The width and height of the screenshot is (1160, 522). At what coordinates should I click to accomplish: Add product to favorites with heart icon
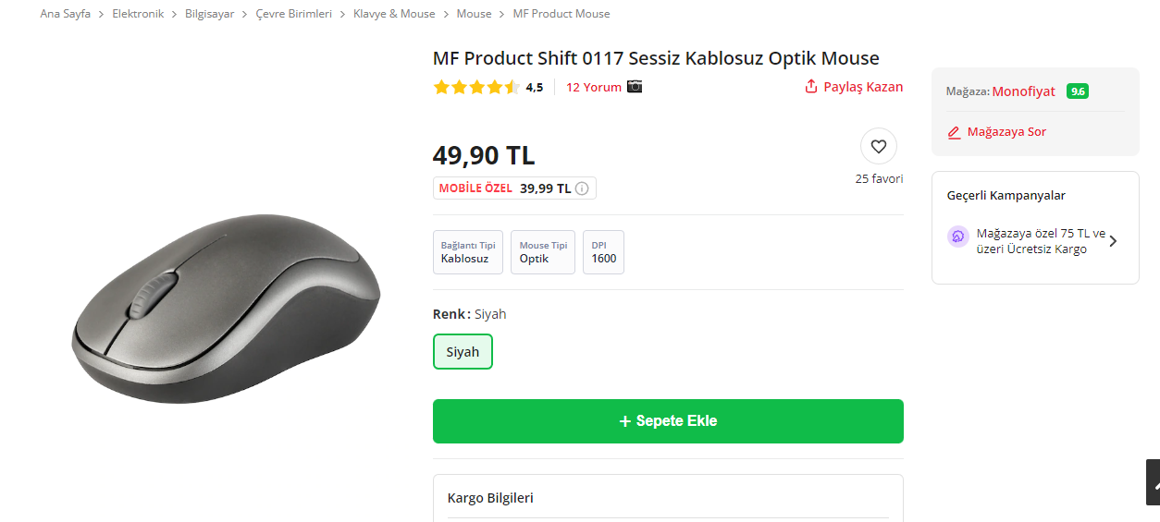tap(879, 146)
